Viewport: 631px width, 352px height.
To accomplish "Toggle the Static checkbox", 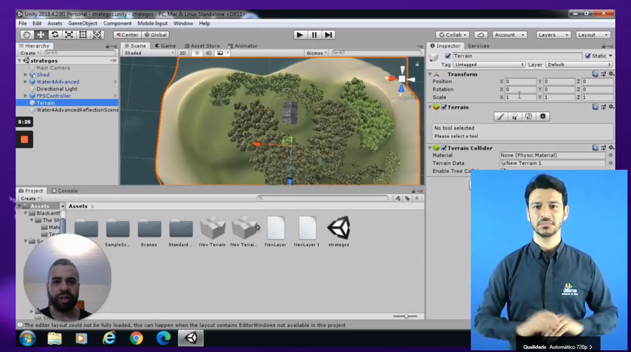I will [x=588, y=56].
